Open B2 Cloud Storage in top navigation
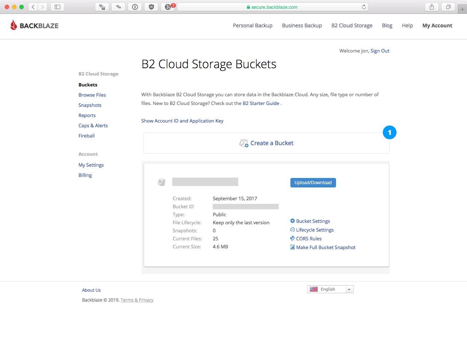Viewport: 467px width, 345px height. tap(352, 26)
